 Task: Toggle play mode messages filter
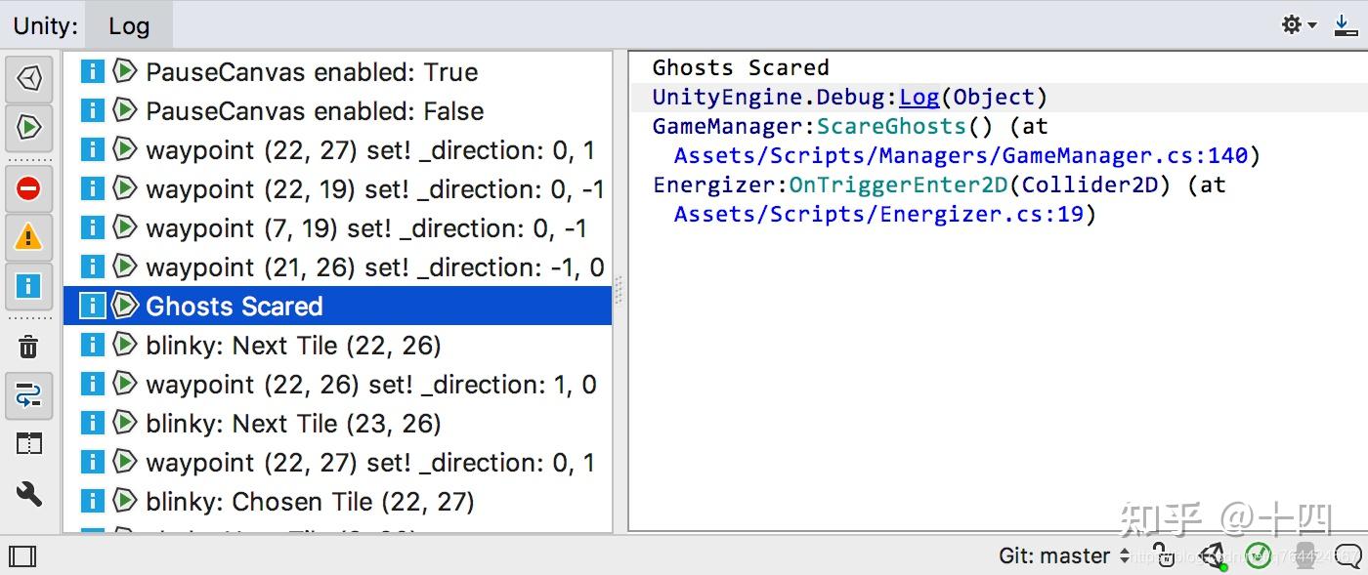point(29,128)
